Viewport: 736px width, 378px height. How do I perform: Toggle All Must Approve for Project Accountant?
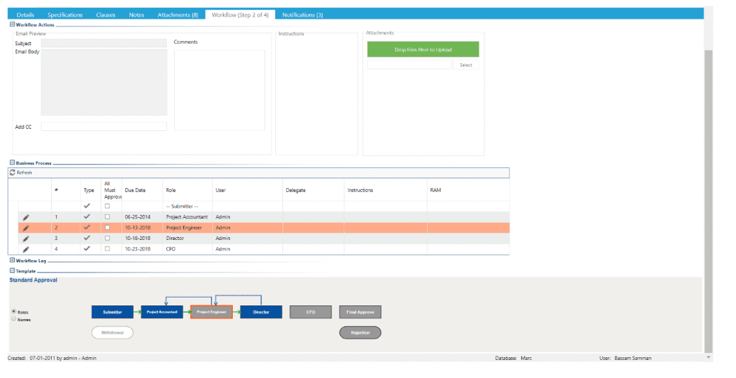pos(107,217)
